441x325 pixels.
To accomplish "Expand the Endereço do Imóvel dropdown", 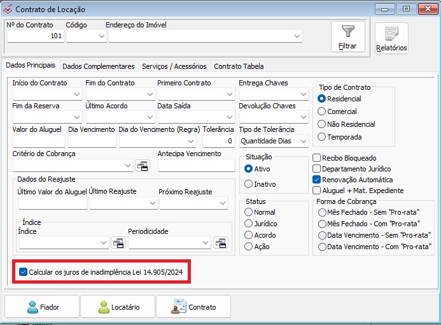I will (x=297, y=37).
